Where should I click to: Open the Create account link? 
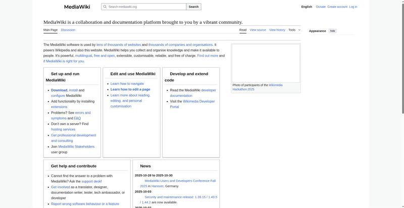click(337, 7)
